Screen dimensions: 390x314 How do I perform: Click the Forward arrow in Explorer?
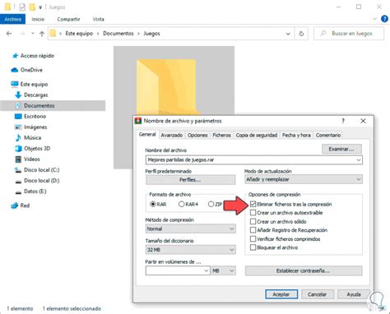[22, 34]
